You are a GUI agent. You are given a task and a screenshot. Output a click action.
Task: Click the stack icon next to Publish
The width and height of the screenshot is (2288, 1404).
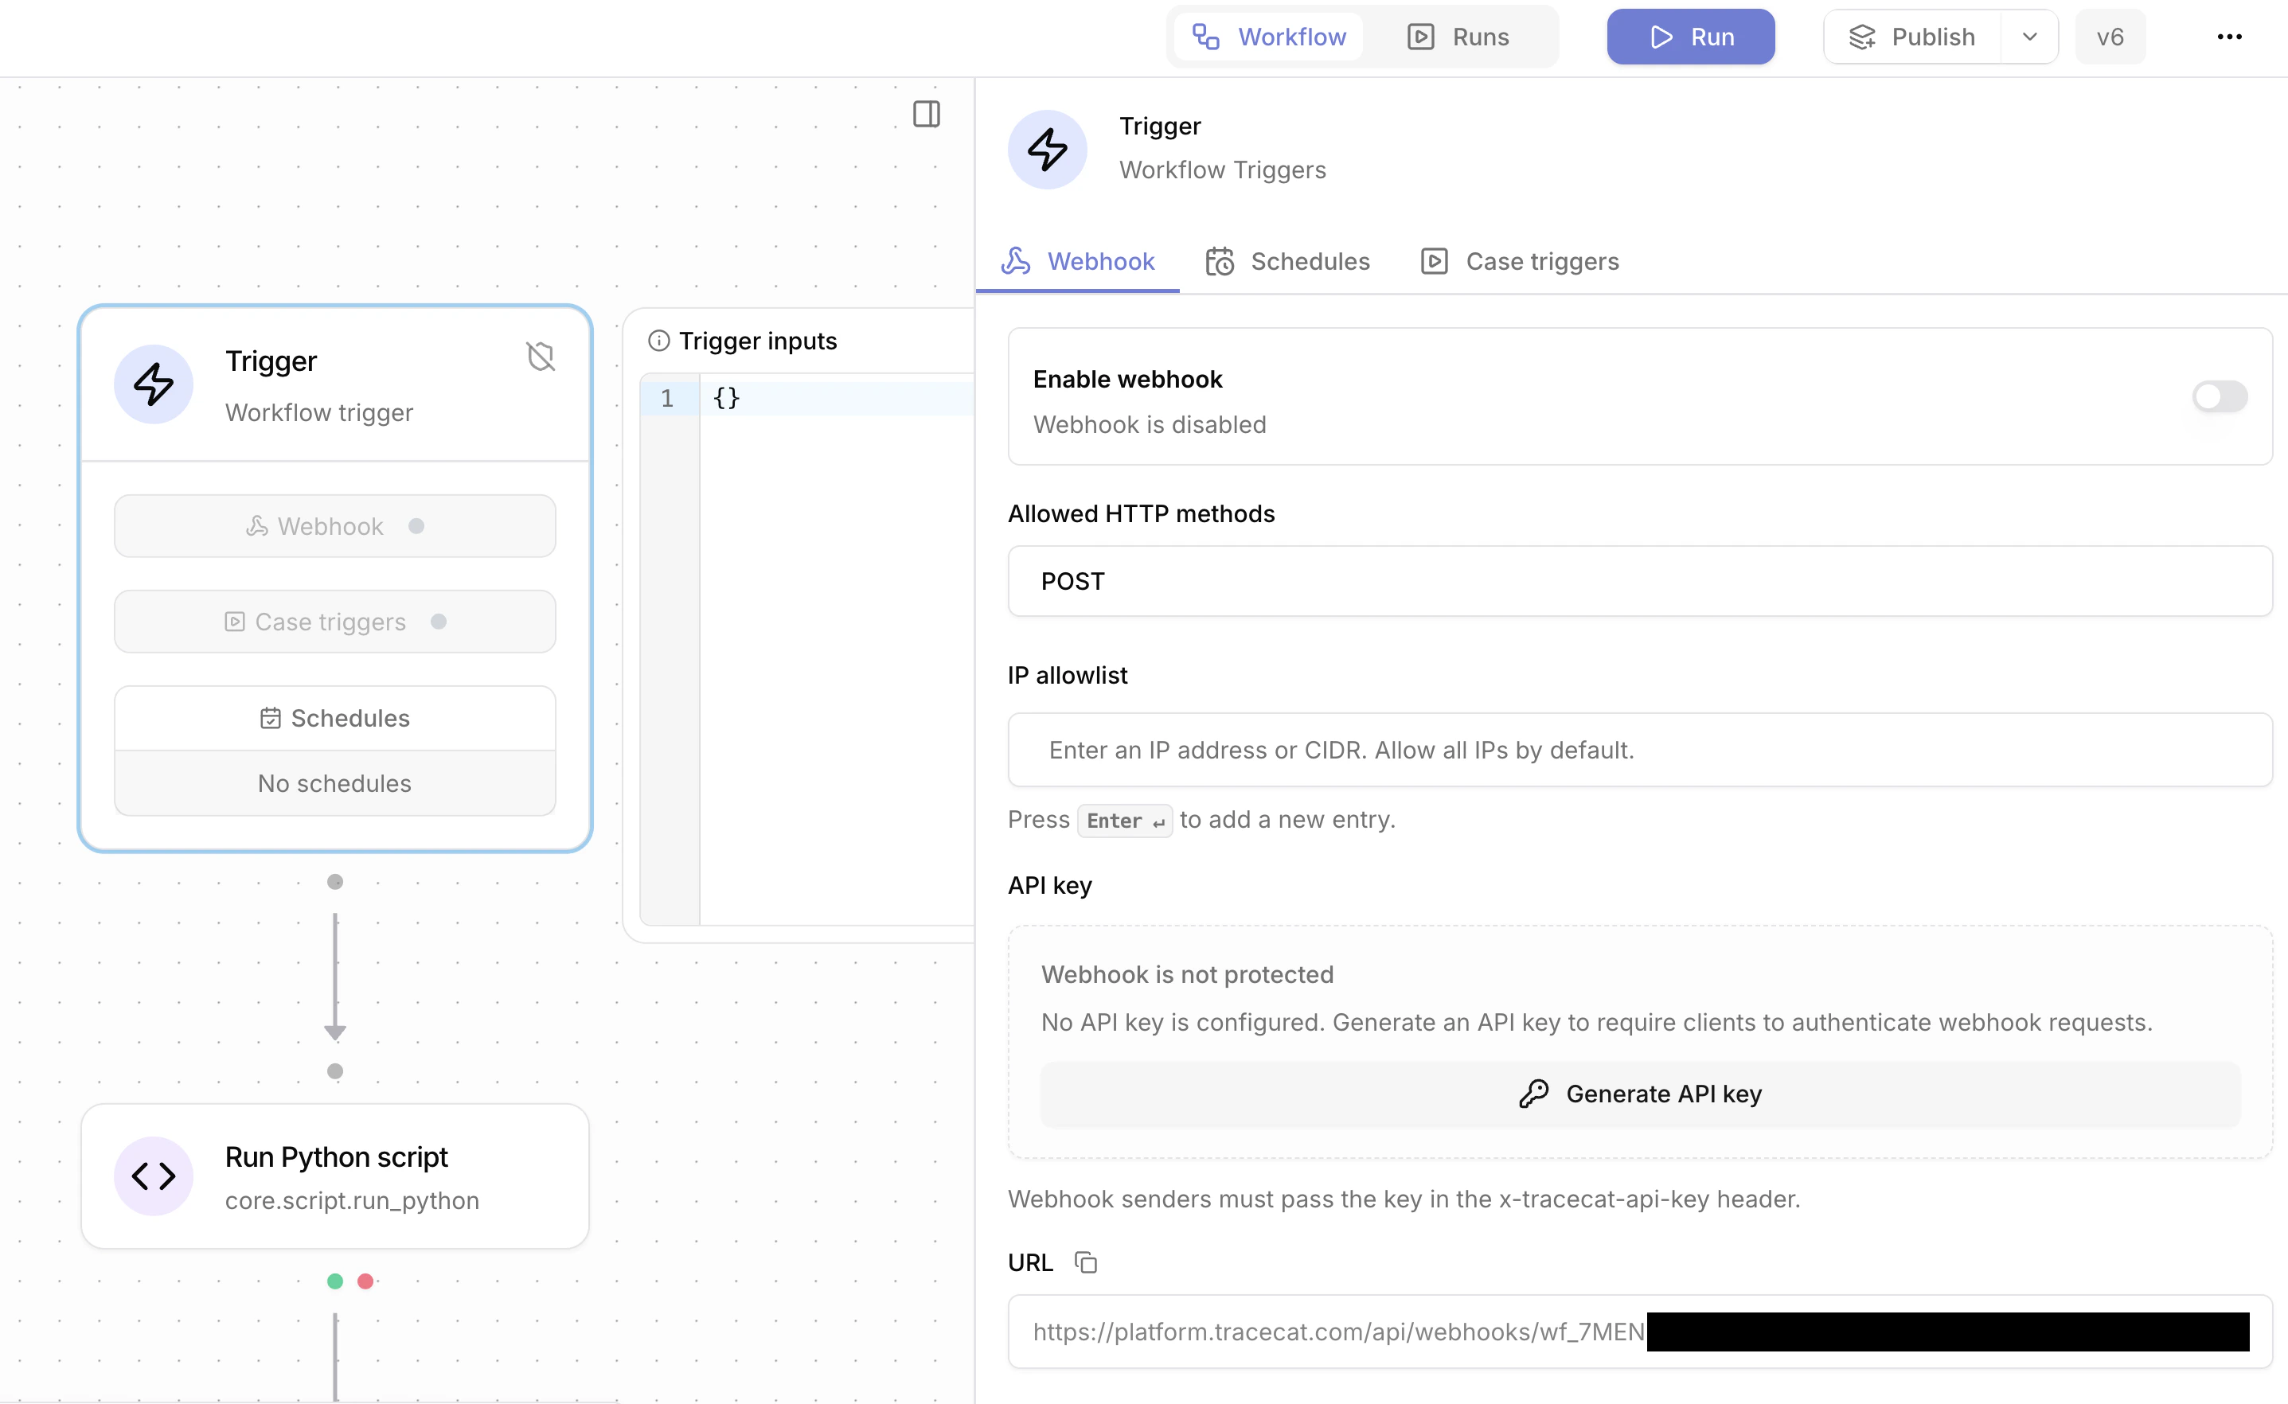click(1862, 37)
